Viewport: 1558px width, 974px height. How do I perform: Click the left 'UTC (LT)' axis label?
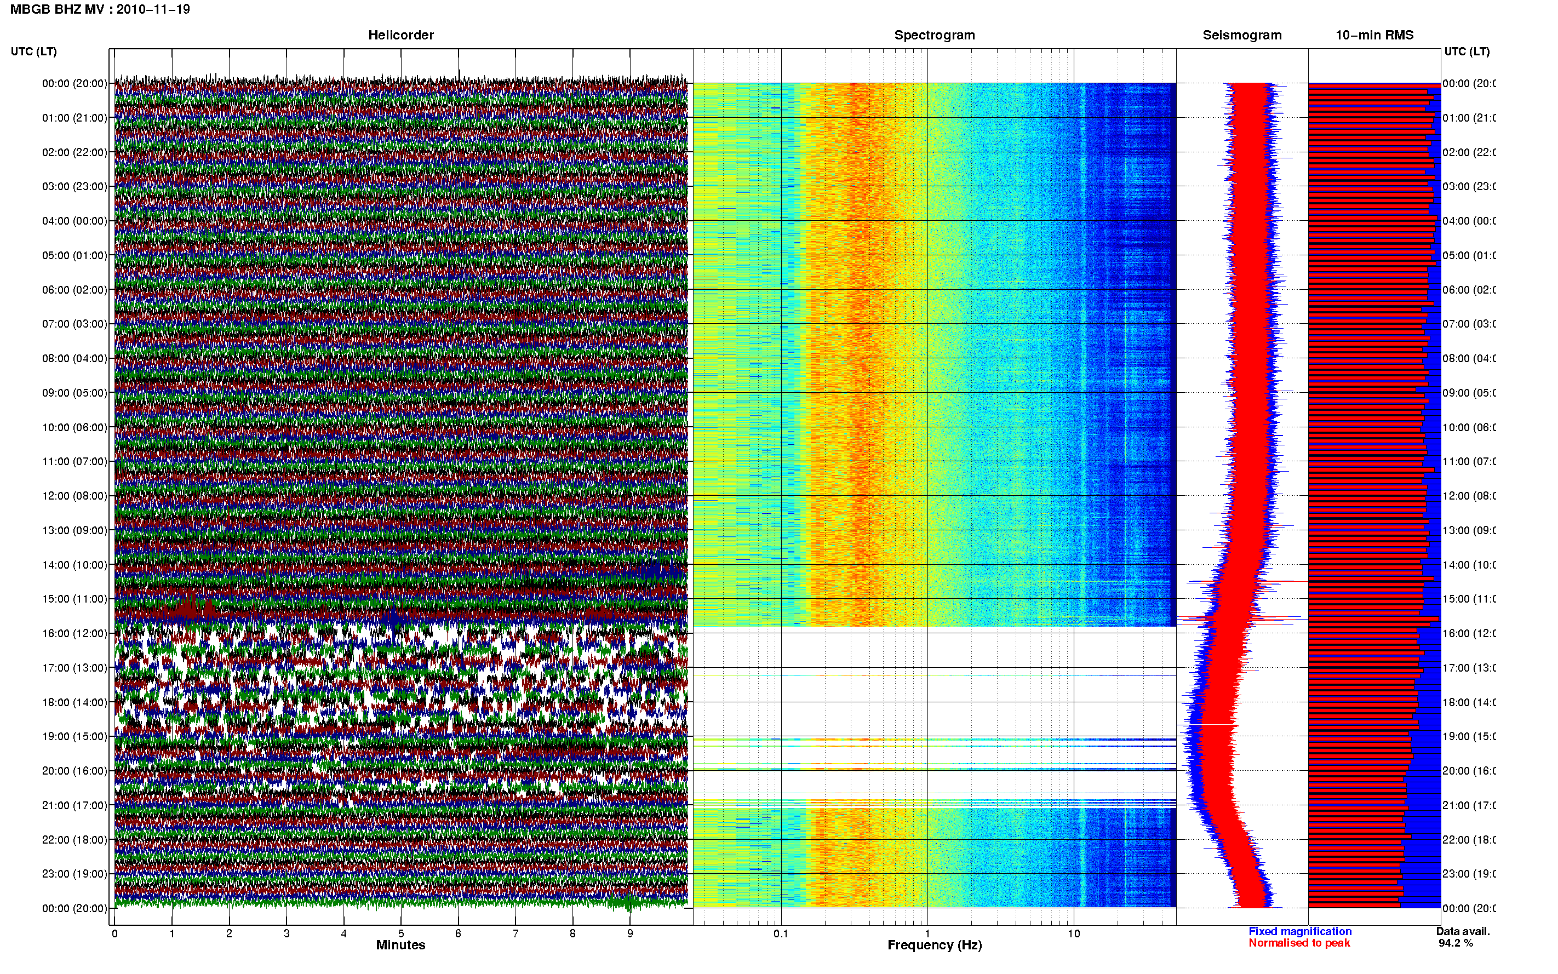pos(33,51)
